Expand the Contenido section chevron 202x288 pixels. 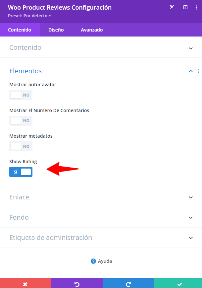click(x=191, y=48)
